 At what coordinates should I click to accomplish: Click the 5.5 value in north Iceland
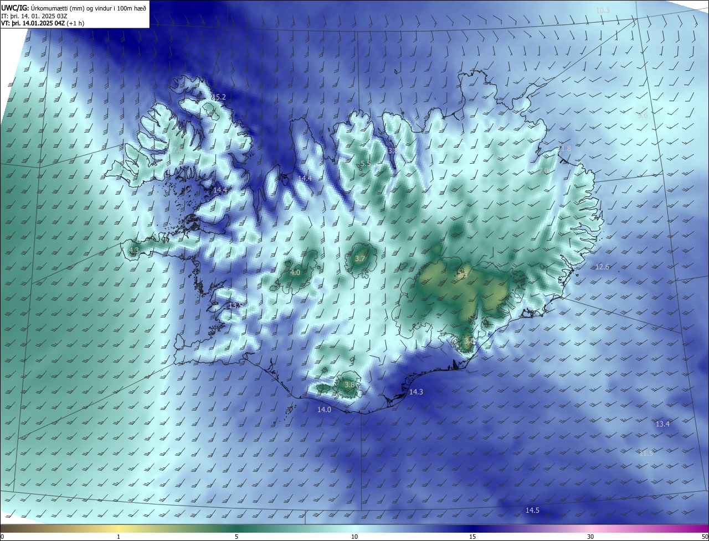pyautogui.click(x=366, y=164)
